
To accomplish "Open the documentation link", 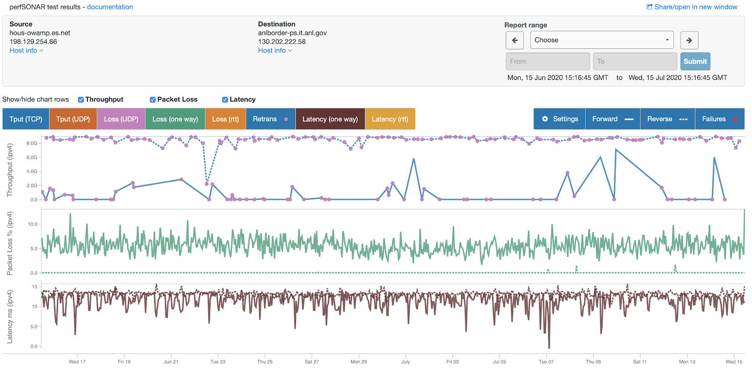I will coord(110,7).
